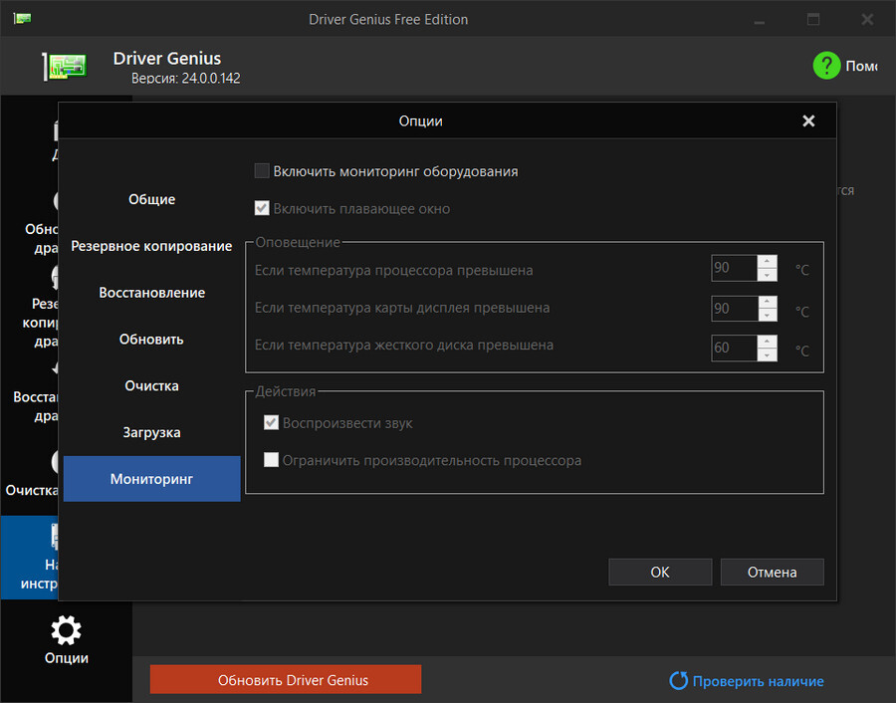The height and width of the screenshot is (703, 896).
Task: Click label Если температура процессора превышена
Action: pos(393,270)
